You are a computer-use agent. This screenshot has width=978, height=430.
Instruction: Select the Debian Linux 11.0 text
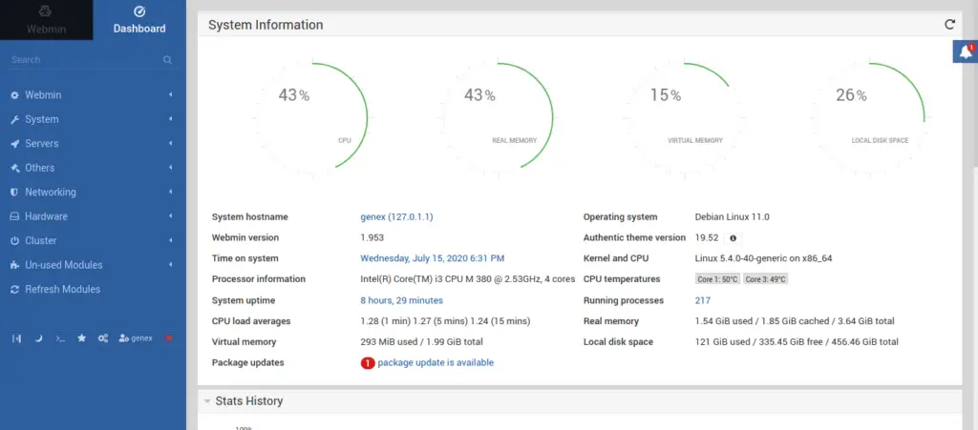tap(733, 217)
